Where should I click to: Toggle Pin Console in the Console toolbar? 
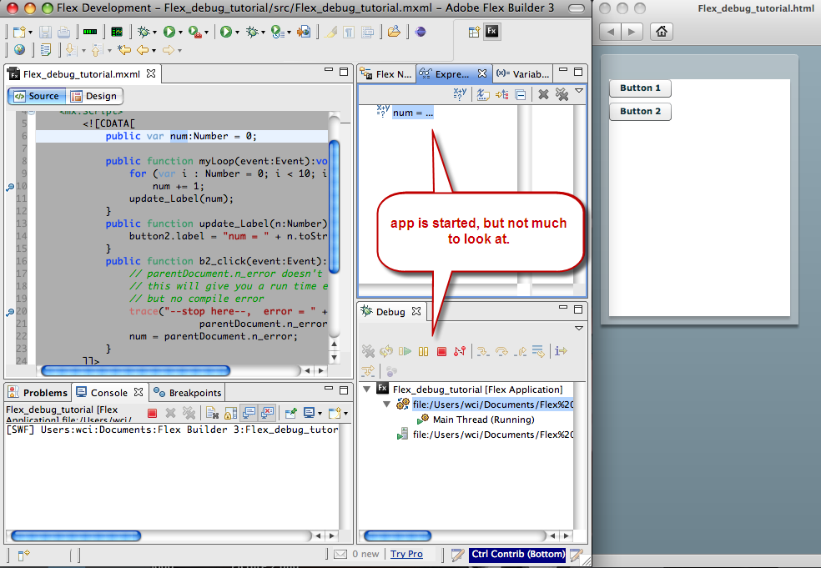point(290,412)
